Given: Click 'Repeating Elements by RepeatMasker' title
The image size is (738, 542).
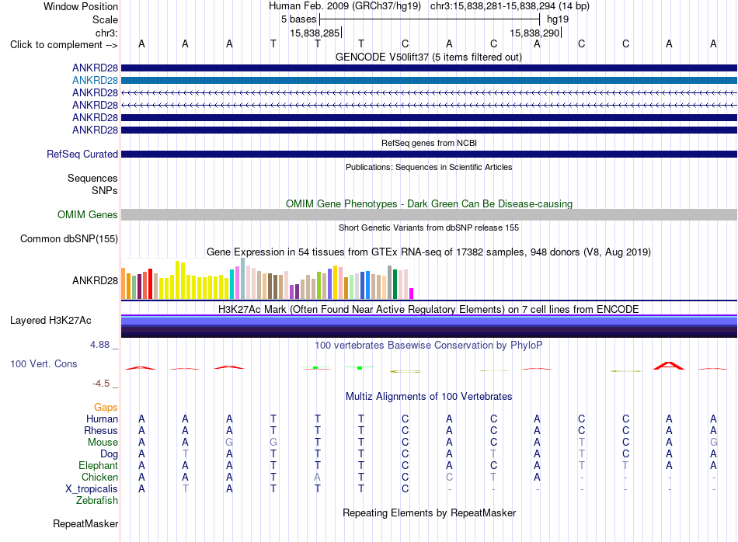Looking at the screenshot, I should 429,512.
